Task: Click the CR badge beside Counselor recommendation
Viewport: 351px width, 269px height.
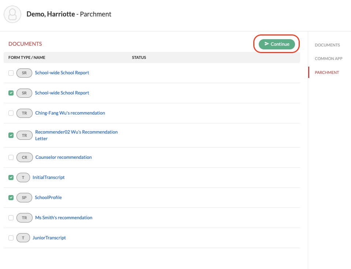Action: coord(25,157)
